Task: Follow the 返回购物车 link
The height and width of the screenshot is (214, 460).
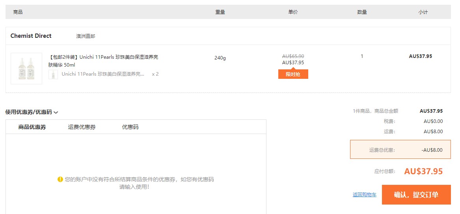Action: point(365,195)
